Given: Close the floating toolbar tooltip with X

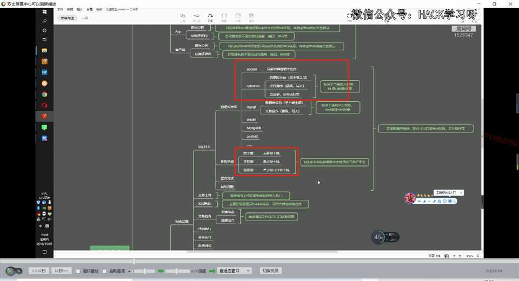Looking at the screenshot, I should click(x=461, y=192).
